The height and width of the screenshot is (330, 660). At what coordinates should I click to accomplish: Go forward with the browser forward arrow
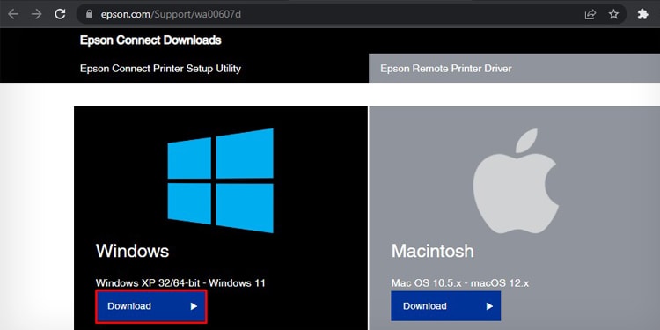point(37,14)
